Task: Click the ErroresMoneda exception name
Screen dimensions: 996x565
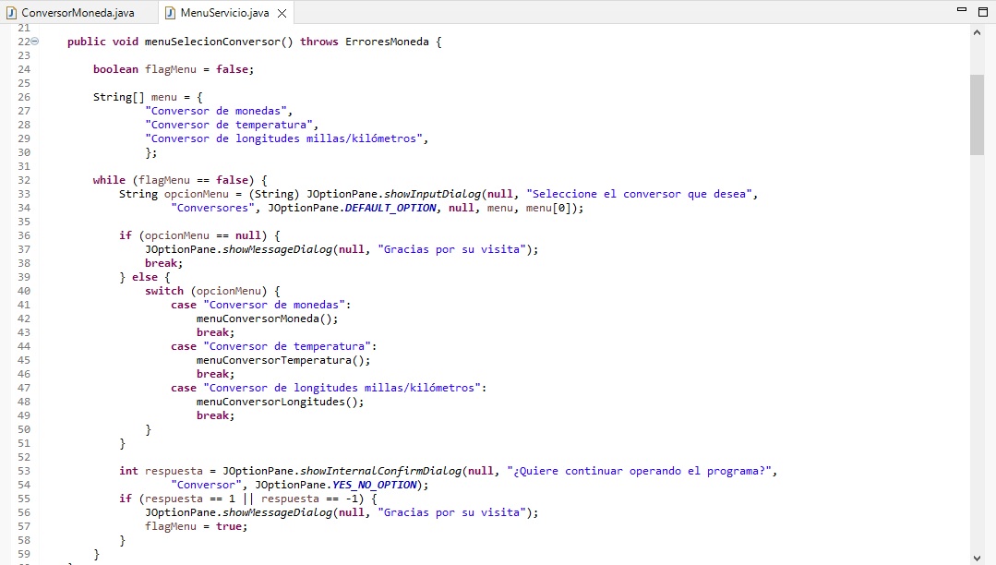Action: point(387,42)
